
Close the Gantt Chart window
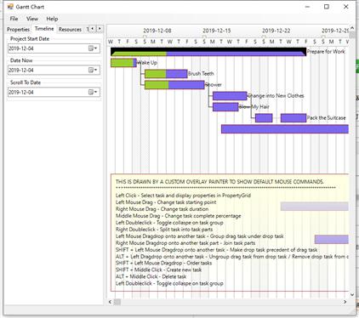[x=346, y=7]
